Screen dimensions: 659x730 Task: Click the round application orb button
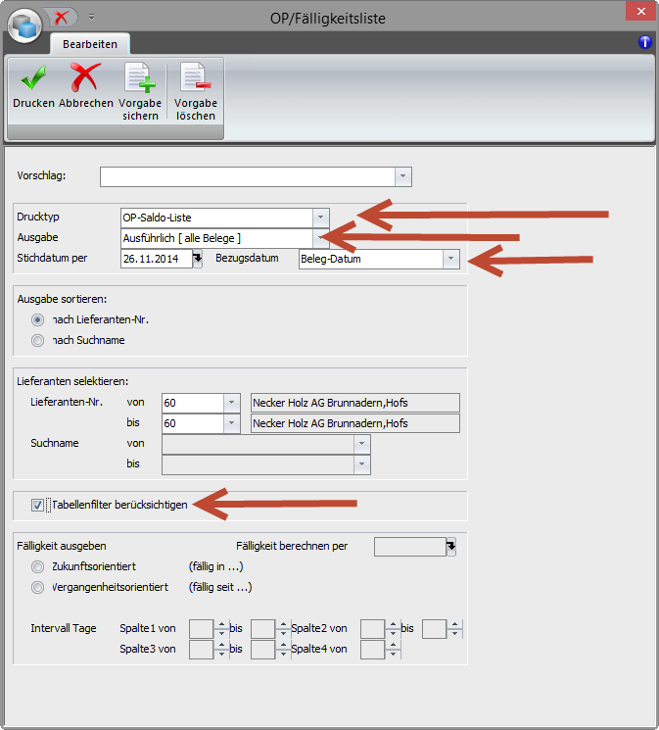(24, 24)
